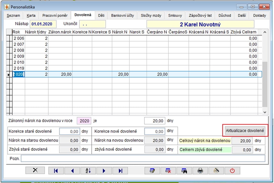Click the edit record icon with pencil
The width and height of the screenshot is (274, 183).
(152, 171)
